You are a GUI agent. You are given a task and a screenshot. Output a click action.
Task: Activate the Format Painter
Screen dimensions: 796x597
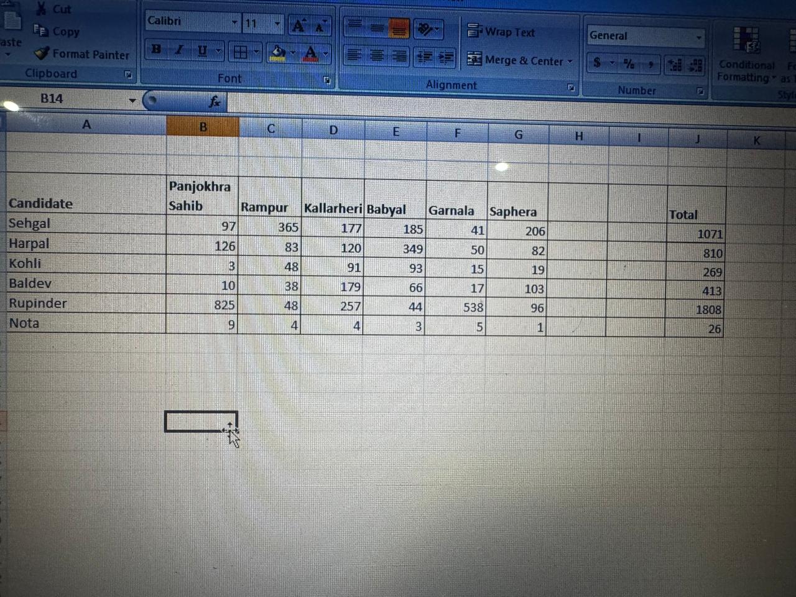[81, 54]
